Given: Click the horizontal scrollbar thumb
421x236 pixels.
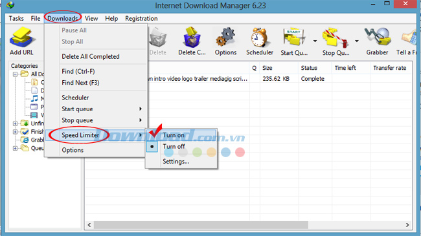Looking at the screenshot, I should [x=201, y=225].
